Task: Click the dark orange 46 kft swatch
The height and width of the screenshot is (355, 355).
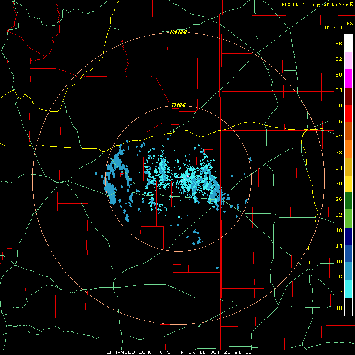Action: (x=348, y=131)
